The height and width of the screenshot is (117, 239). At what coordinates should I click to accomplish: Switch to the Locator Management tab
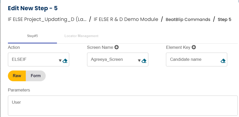[81, 36]
